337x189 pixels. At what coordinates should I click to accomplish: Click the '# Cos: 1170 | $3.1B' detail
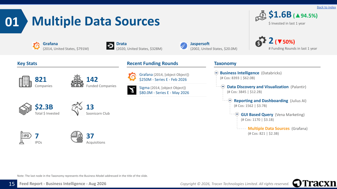[257, 120]
